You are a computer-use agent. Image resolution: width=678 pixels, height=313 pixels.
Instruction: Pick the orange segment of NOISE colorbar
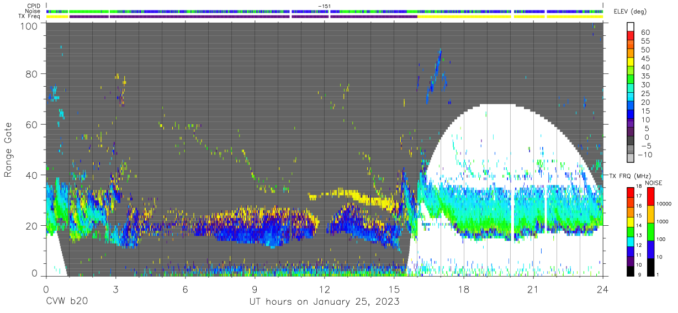point(650,214)
